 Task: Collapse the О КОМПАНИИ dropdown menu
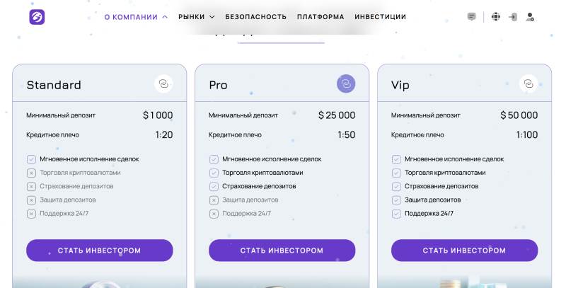pos(136,17)
